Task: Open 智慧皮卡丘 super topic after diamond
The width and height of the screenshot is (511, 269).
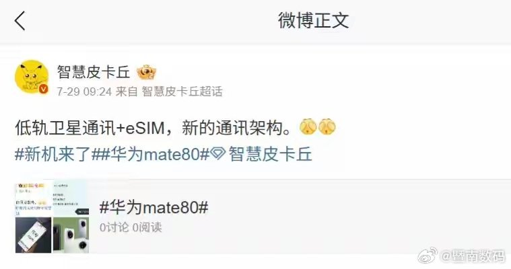Action: (270, 154)
